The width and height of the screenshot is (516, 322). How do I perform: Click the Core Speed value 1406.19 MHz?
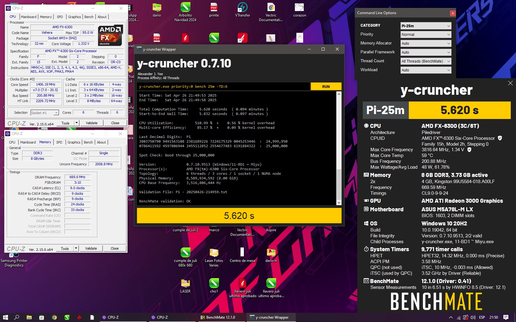pos(45,85)
